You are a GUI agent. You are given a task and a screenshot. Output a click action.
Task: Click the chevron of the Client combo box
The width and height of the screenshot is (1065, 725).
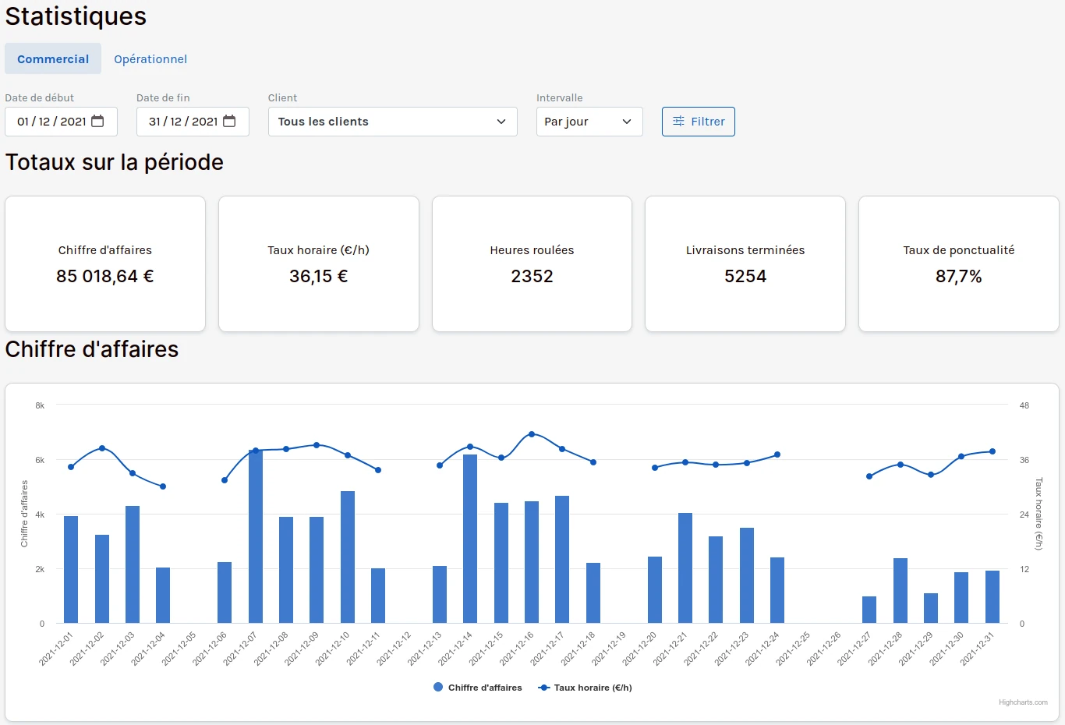[x=501, y=122]
